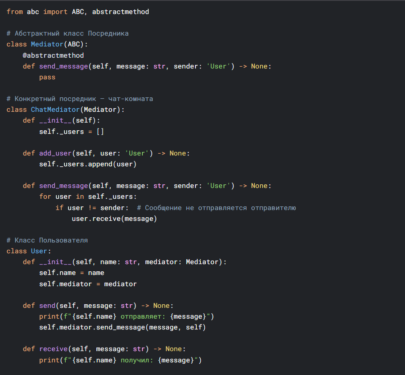The image size is (405, 375).
Task: Click the comment '# Класс Пользователя'
Action: tap(47, 240)
